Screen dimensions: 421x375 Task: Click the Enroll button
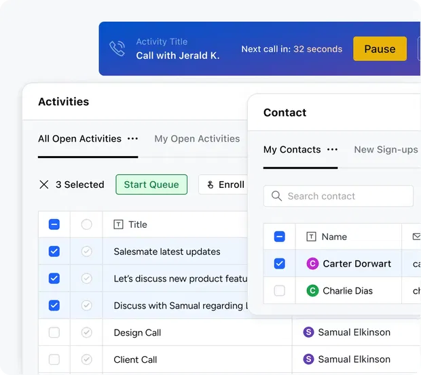pyautogui.click(x=223, y=184)
